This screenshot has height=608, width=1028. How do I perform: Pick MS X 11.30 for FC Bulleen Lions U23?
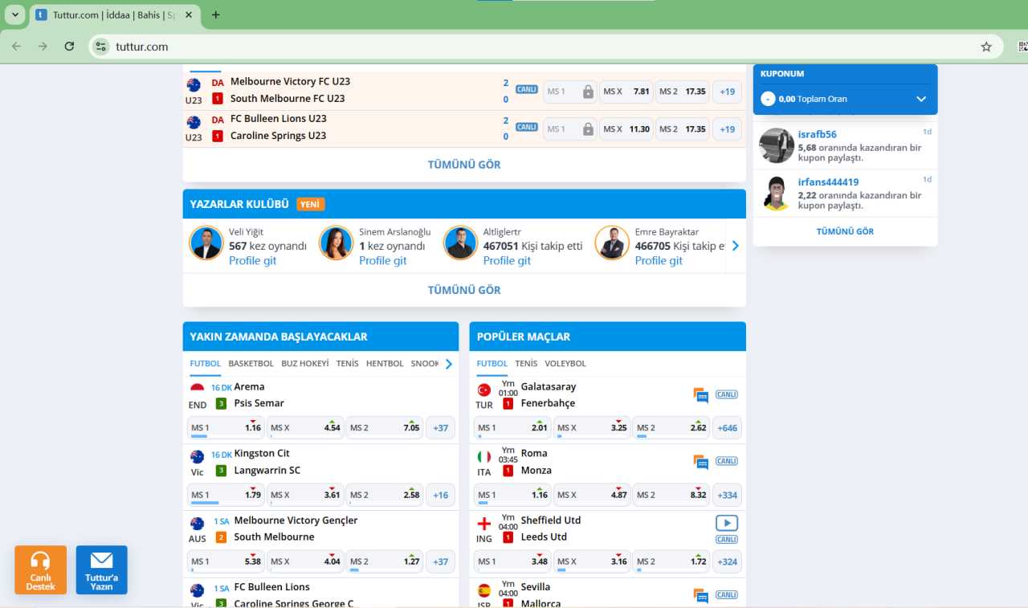626,129
